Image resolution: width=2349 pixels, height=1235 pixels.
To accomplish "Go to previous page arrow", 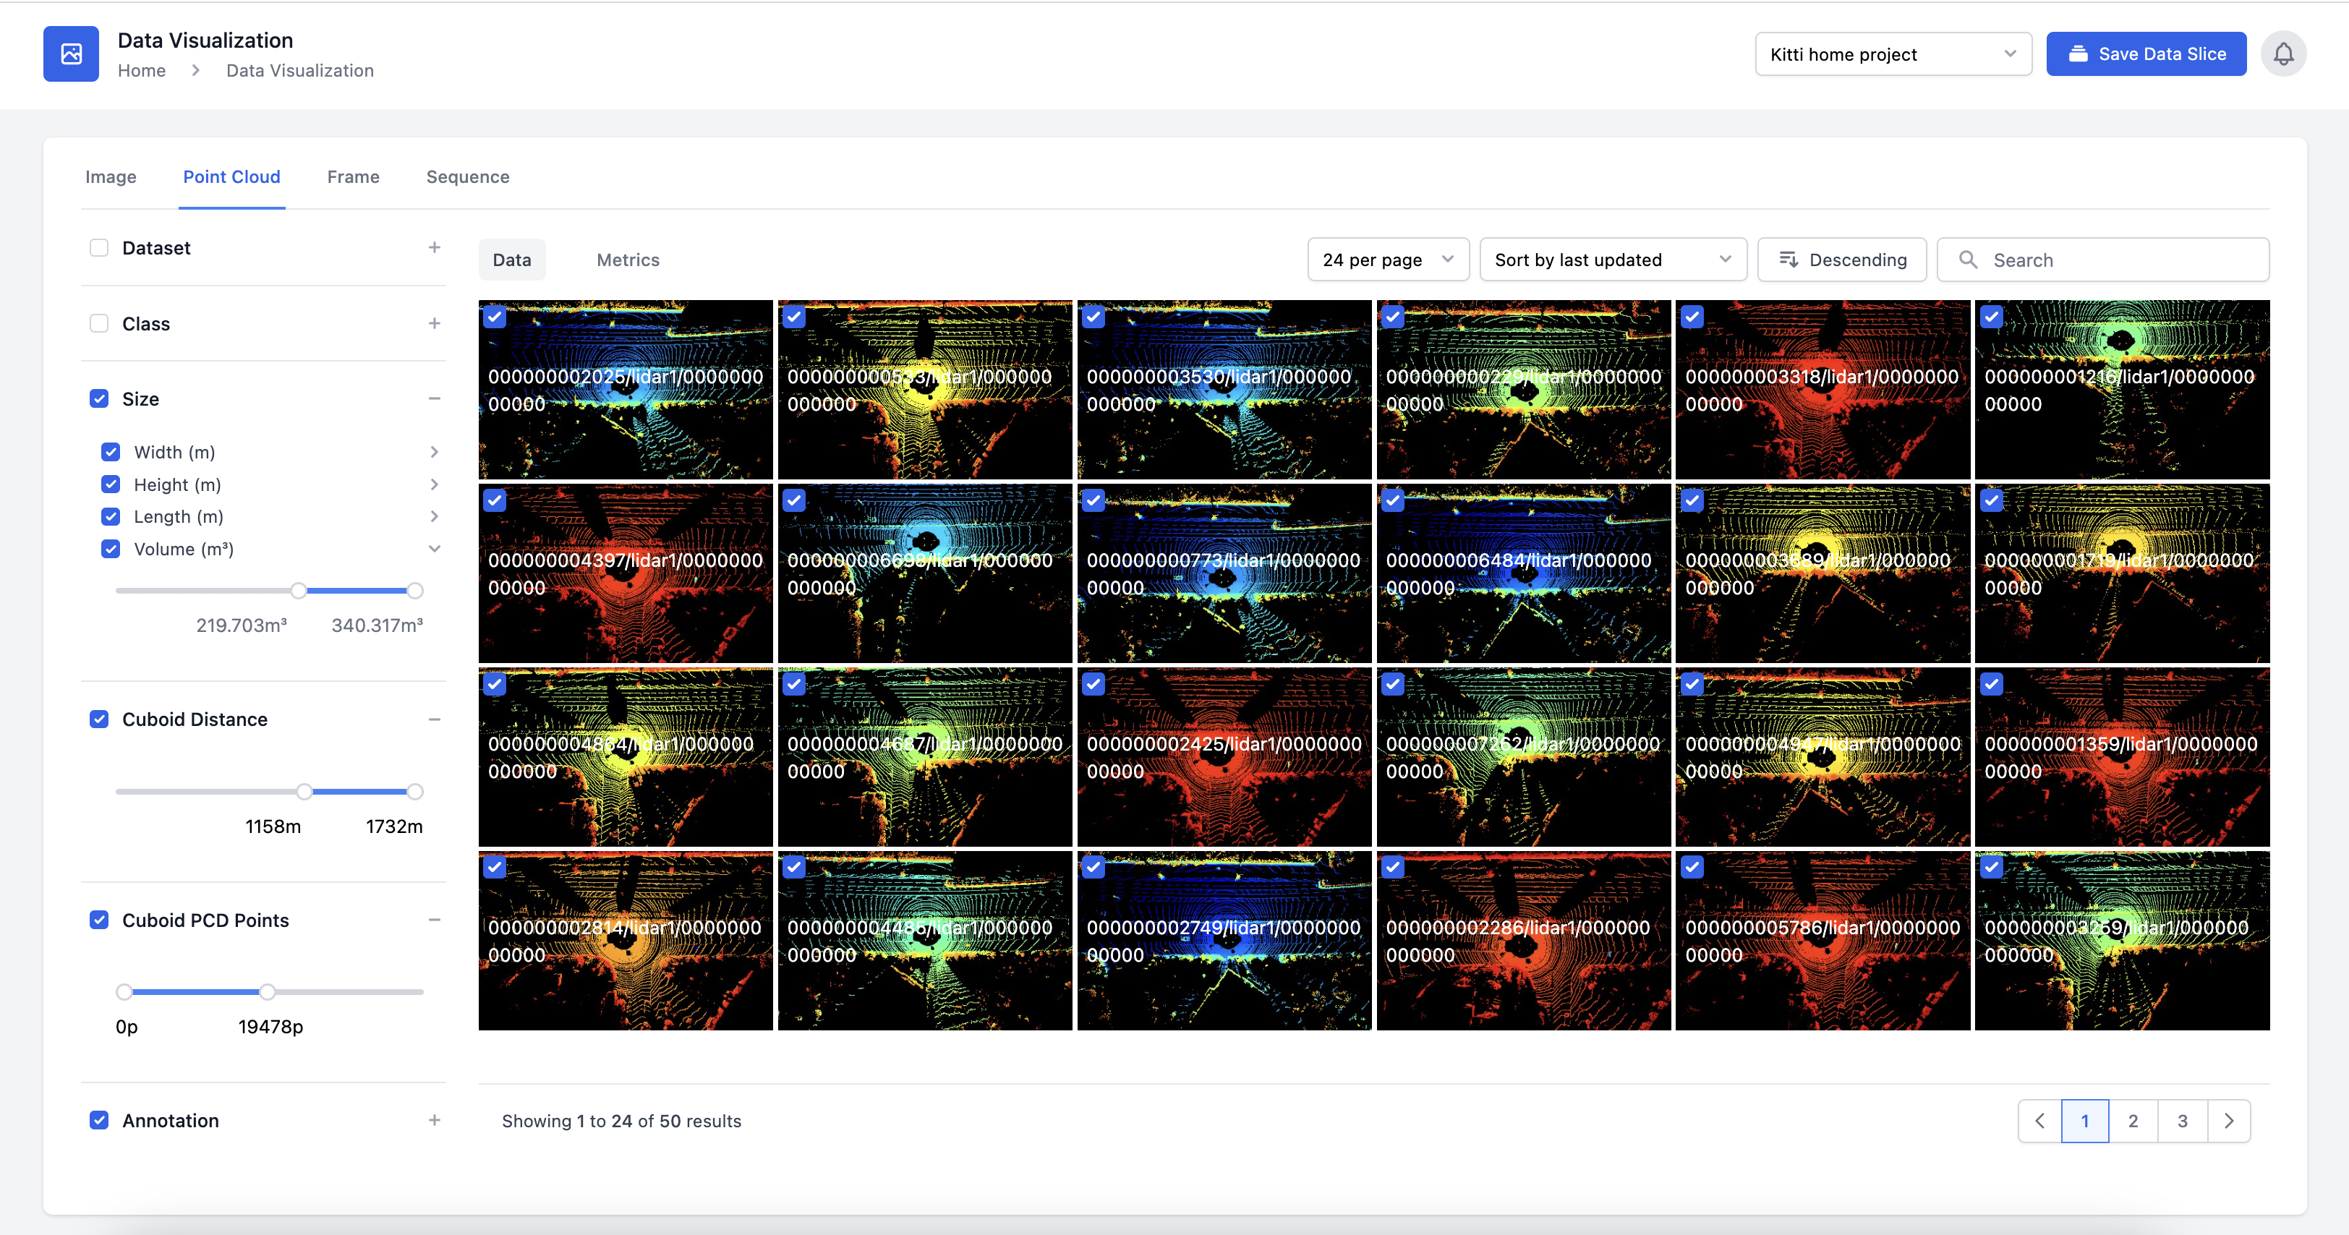I will [2040, 1121].
